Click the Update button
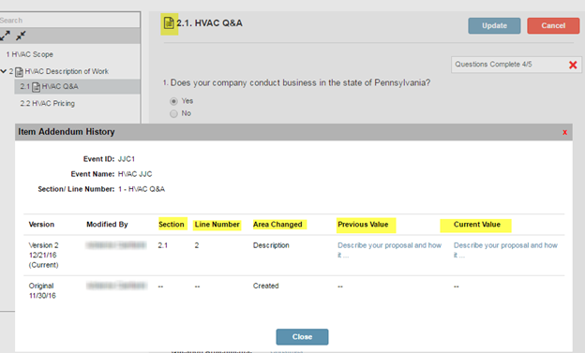This screenshot has height=353, width=585. click(494, 25)
